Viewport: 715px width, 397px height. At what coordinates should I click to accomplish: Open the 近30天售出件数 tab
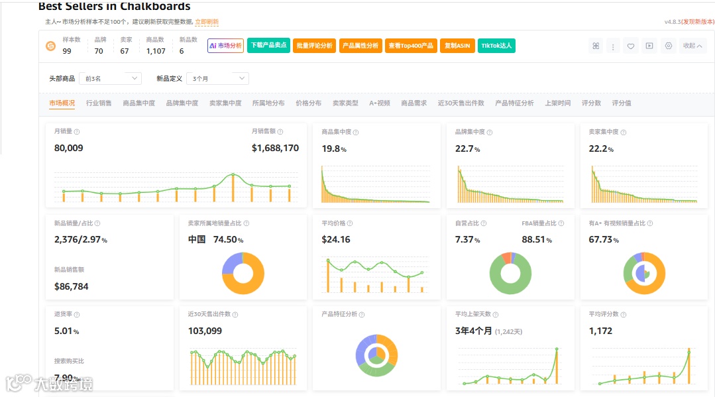point(461,103)
